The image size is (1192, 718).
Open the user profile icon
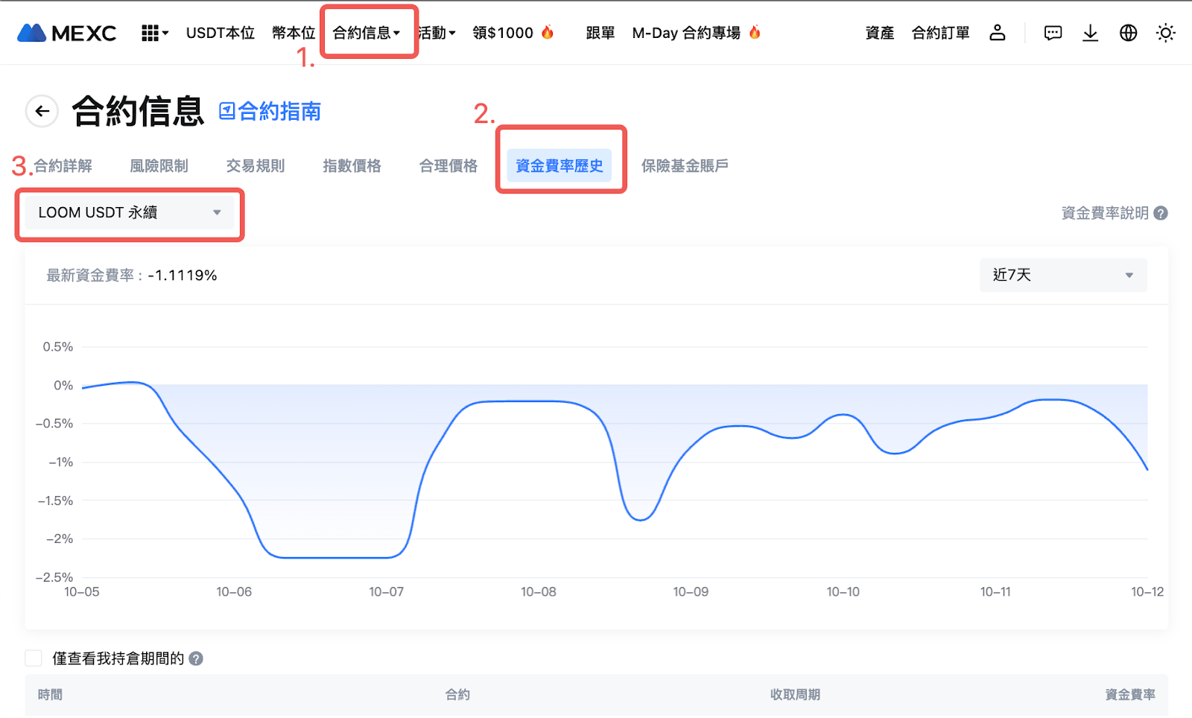point(997,33)
